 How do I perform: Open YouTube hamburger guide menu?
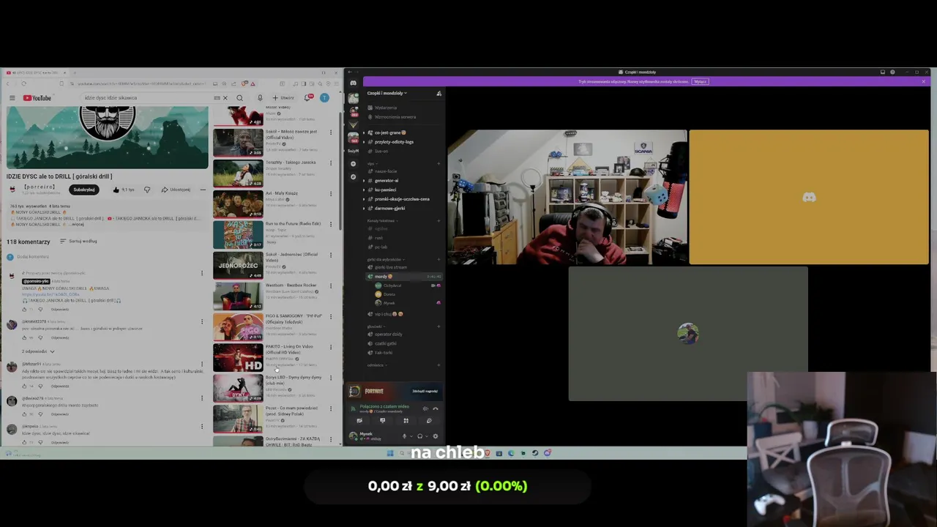pyautogui.click(x=12, y=97)
